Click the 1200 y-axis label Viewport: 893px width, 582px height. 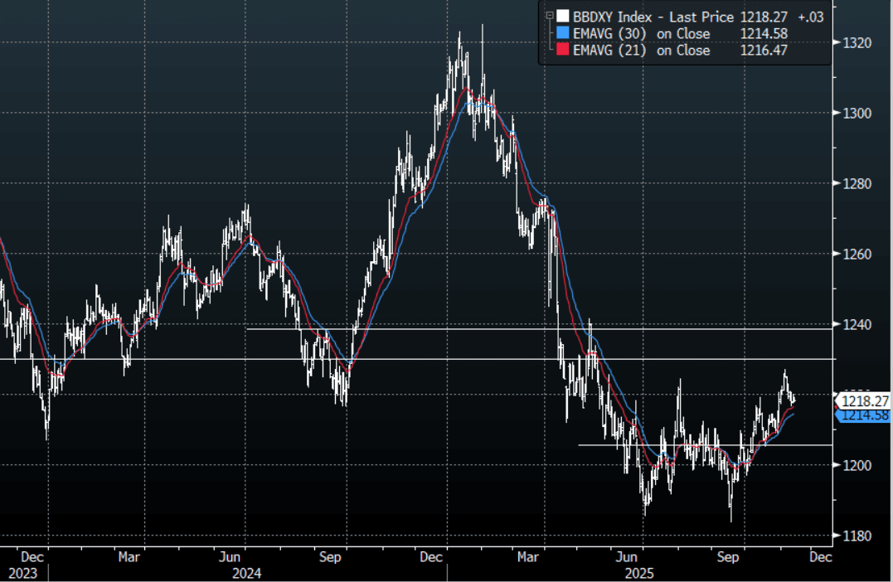tap(857, 465)
